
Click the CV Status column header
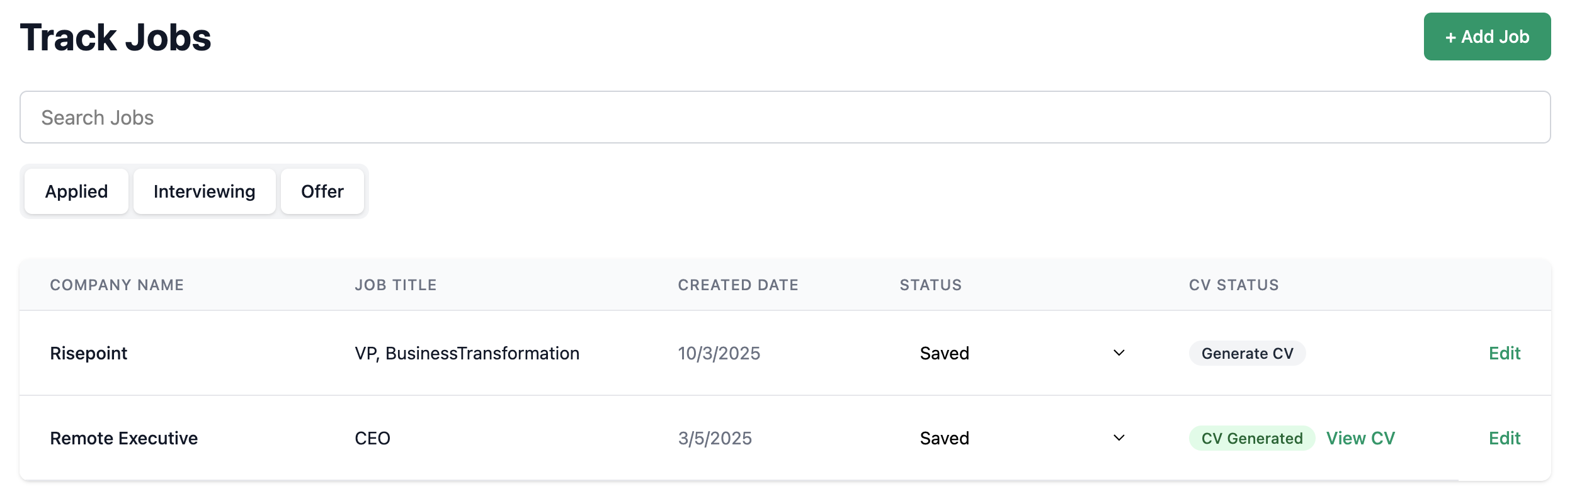(x=1233, y=285)
